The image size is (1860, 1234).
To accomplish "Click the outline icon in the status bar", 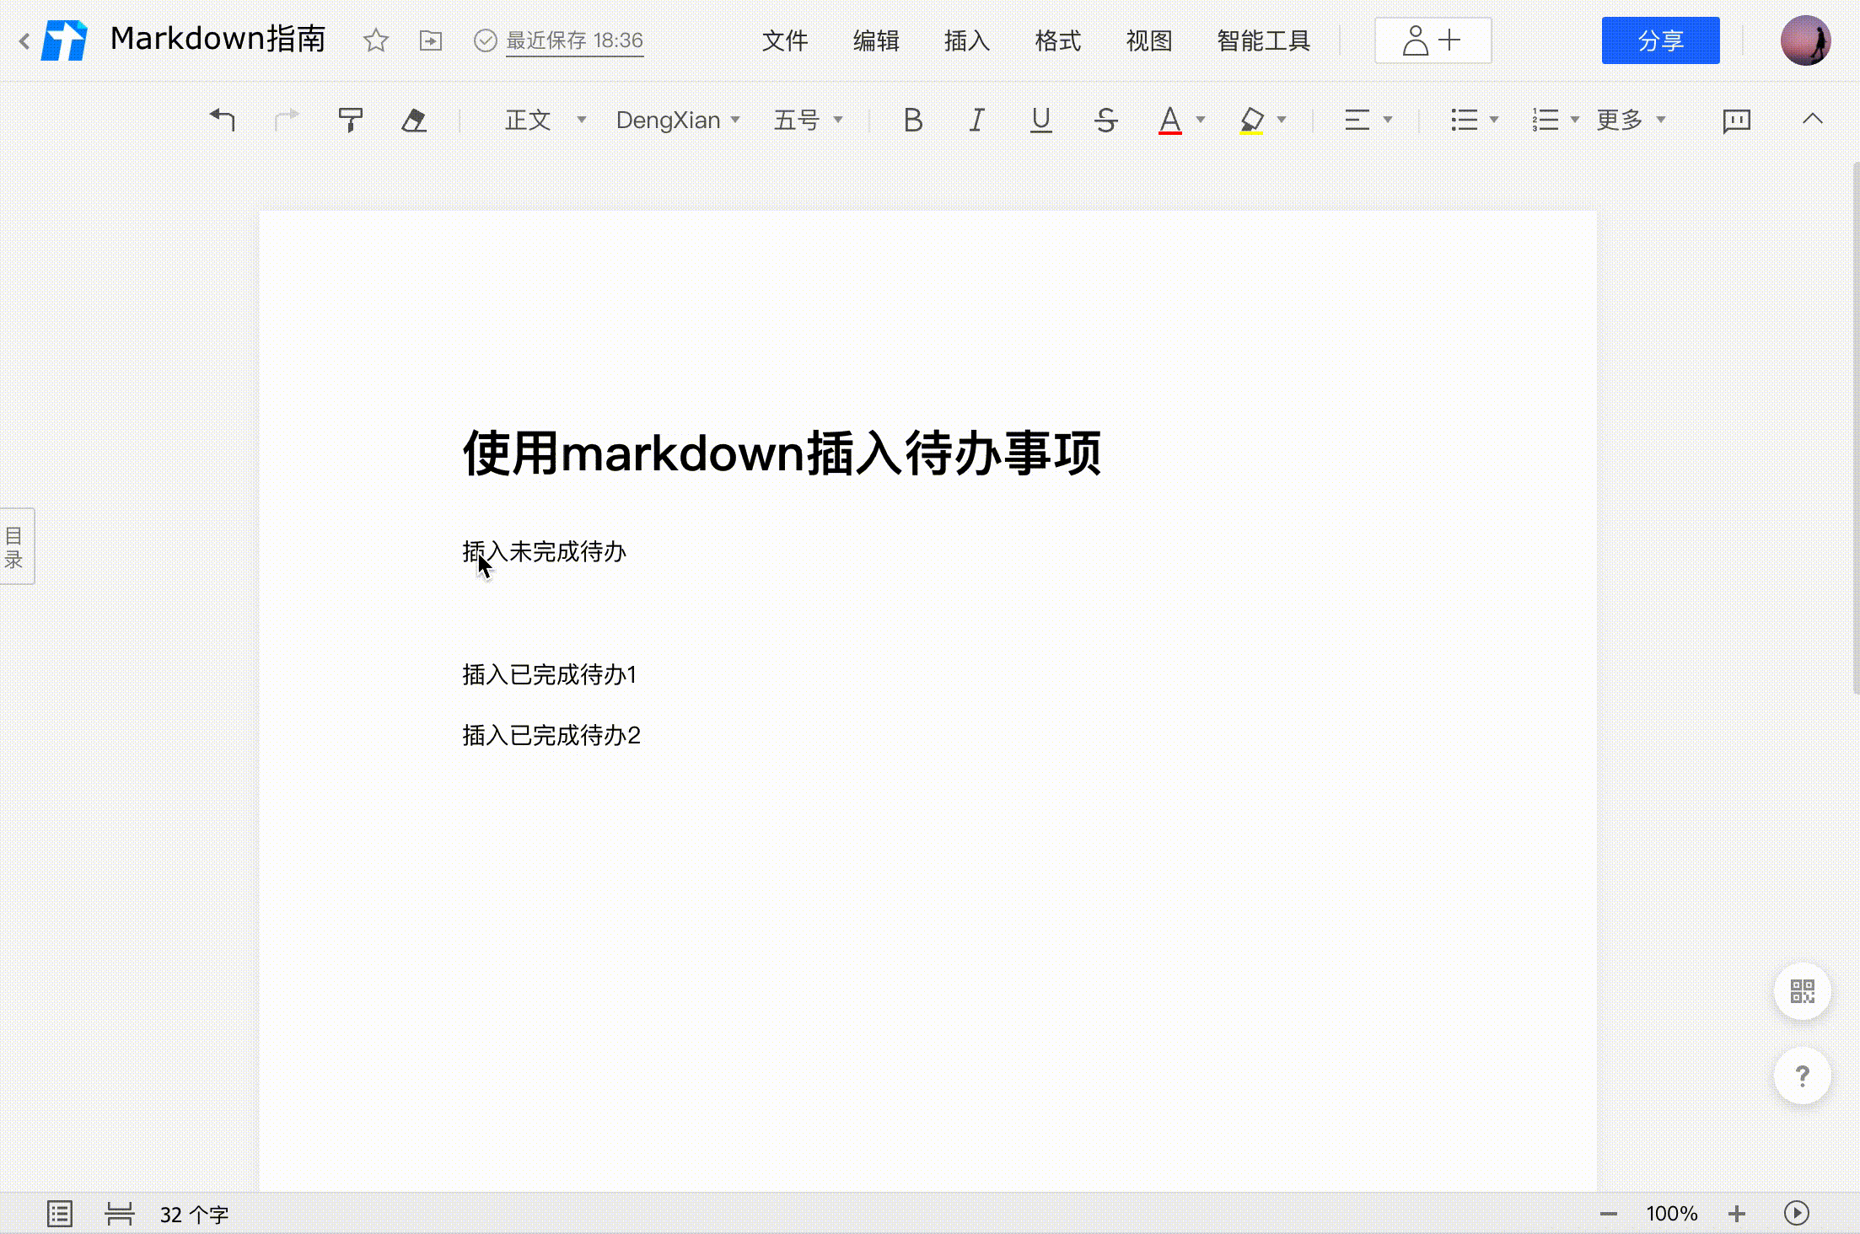I will pyautogui.click(x=59, y=1213).
